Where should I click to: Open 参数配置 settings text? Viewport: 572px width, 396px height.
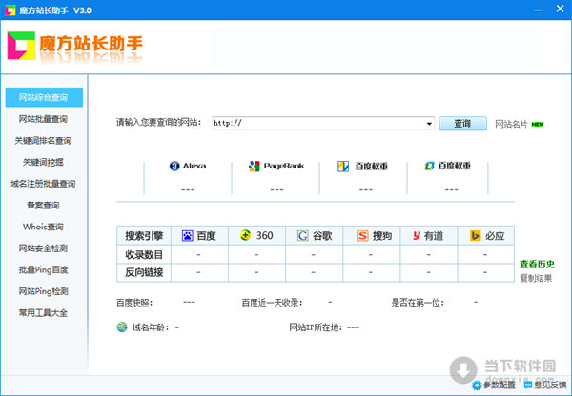(x=499, y=386)
